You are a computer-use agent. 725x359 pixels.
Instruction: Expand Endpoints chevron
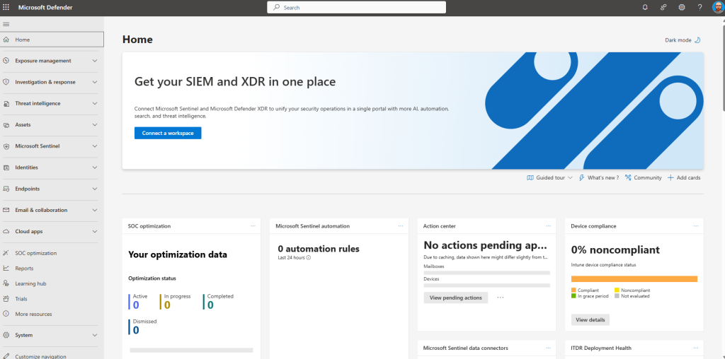click(95, 189)
